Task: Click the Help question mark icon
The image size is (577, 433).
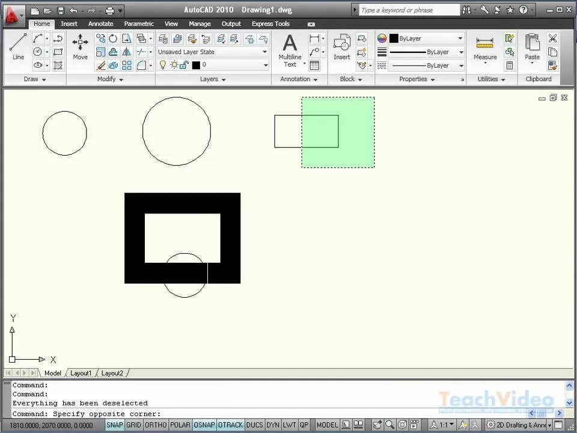Action: pyautogui.click(x=524, y=10)
